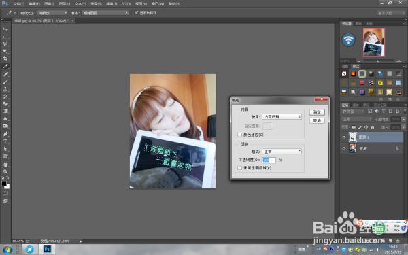Open 滤镜(T) menu

pyautogui.click(x=112, y=4)
